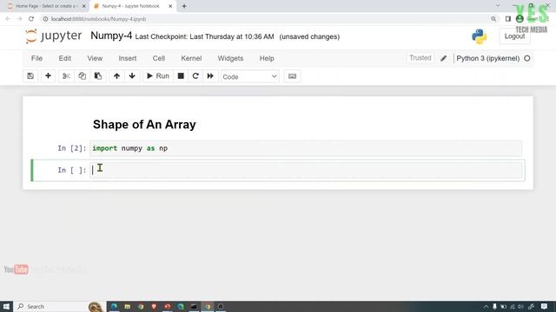The height and width of the screenshot is (312, 556).
Task: Save the notebook with the floppy icon
Action: click(30, 76)
